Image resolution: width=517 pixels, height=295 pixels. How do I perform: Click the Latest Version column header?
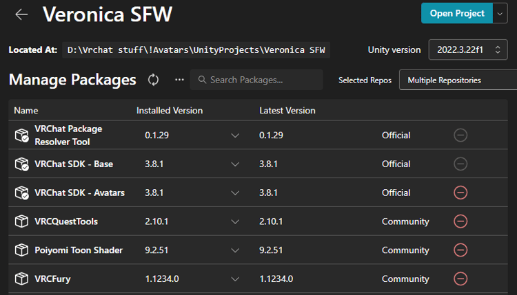[x=287, y=111]
